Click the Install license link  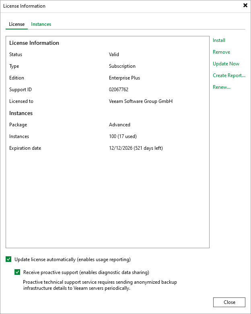tap(219, 40)
